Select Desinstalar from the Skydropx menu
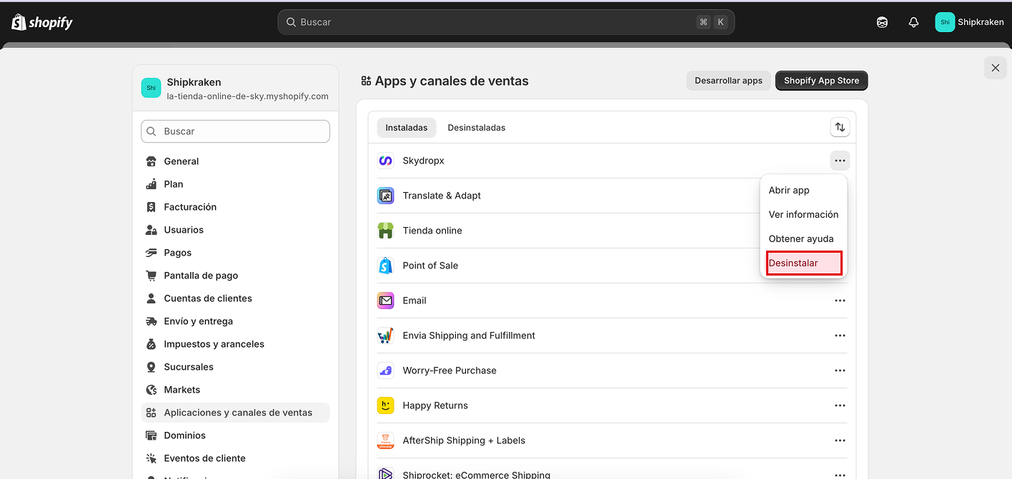Screen dimensions: 1012x479 click(803, 263)
